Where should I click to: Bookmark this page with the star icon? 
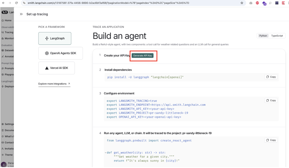point(242,3)
